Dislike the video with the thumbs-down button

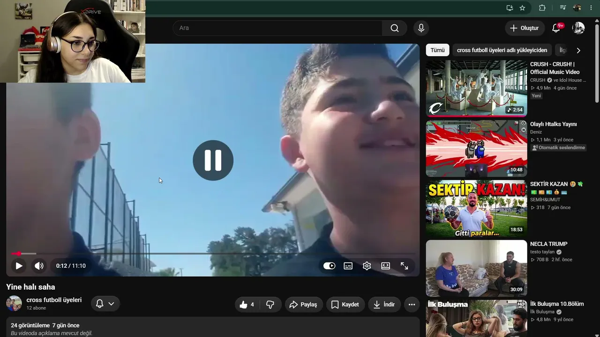[x=270, y=305]
